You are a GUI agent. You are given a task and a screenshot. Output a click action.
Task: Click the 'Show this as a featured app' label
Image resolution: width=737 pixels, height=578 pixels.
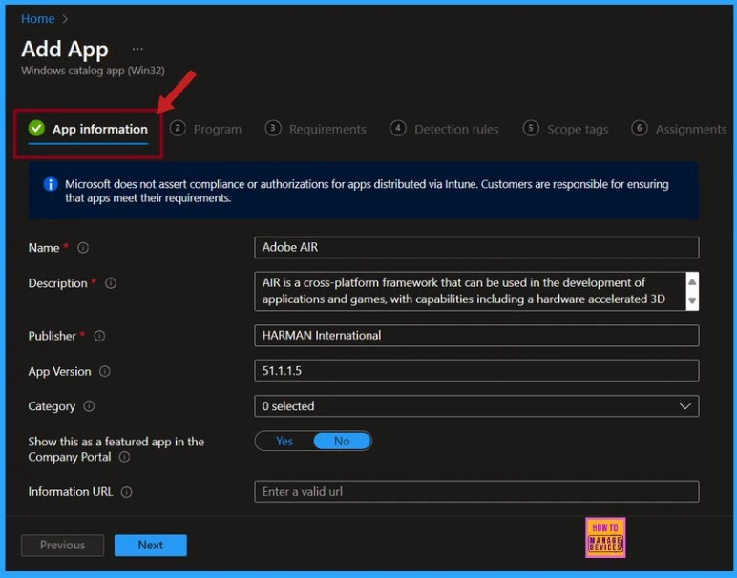coord(116,449)
